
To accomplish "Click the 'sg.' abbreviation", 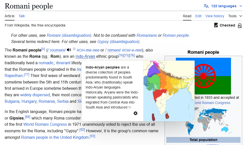I will (45, 56).
